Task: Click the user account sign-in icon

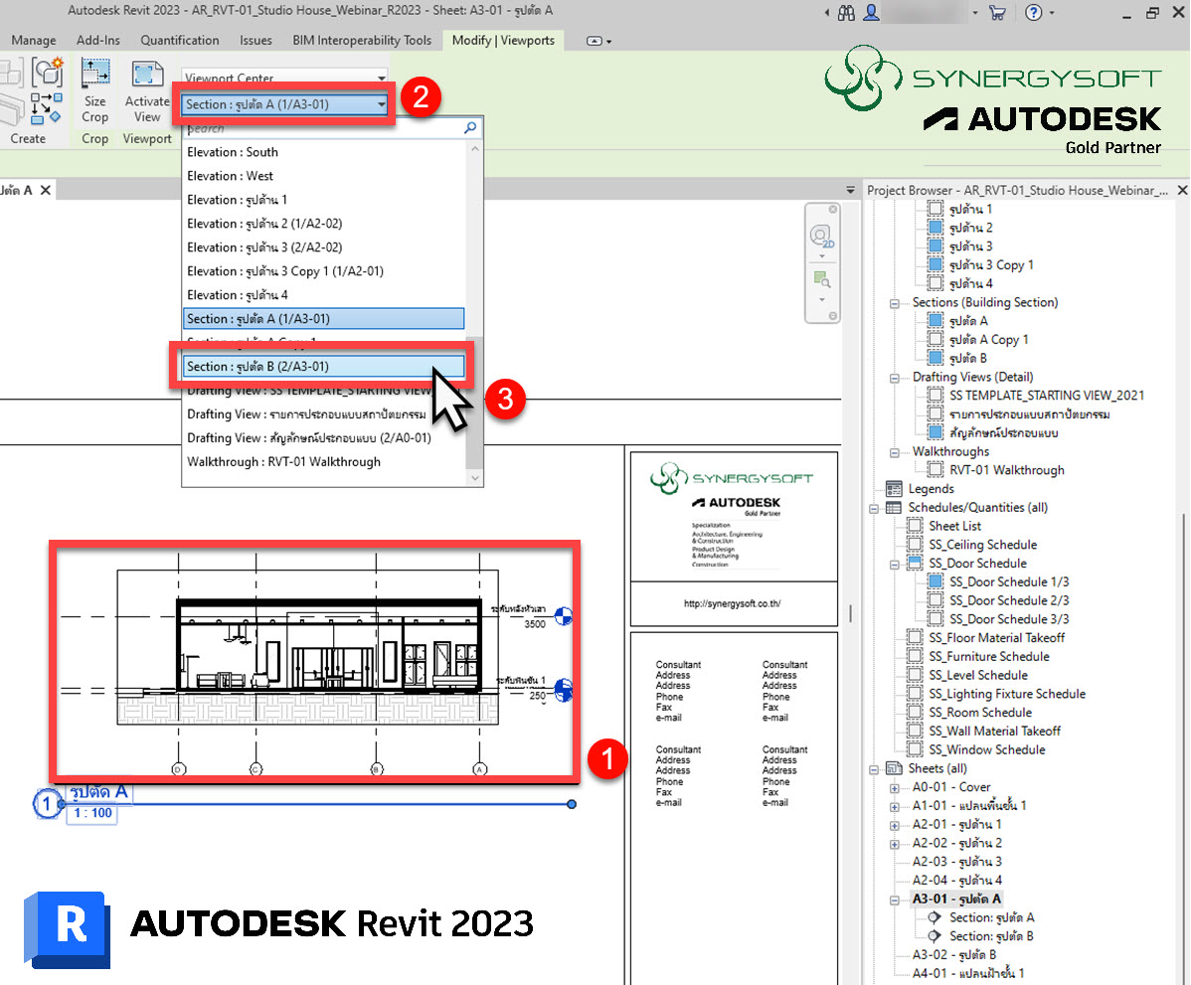Action: click(x=872, y=13)
